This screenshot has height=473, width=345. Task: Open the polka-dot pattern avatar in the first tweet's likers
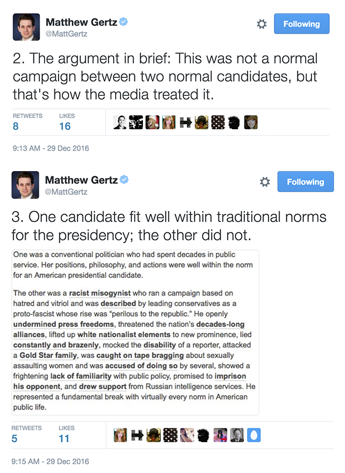[x=218, y=122]
